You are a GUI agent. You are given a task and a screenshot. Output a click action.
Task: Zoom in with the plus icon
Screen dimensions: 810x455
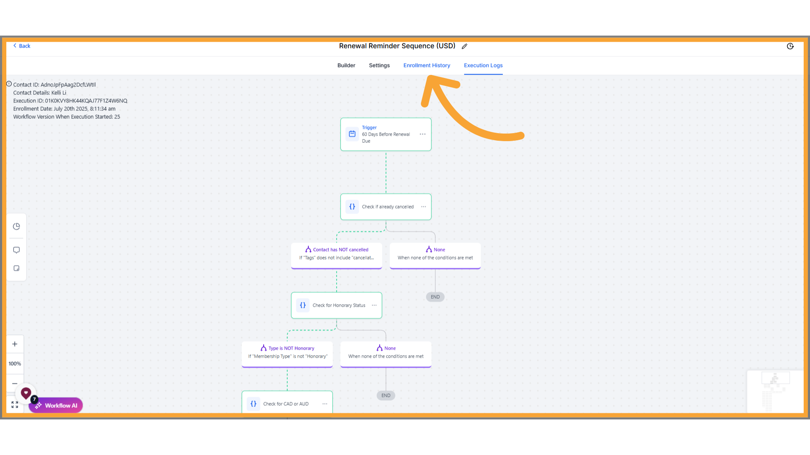tap(15, 344)
